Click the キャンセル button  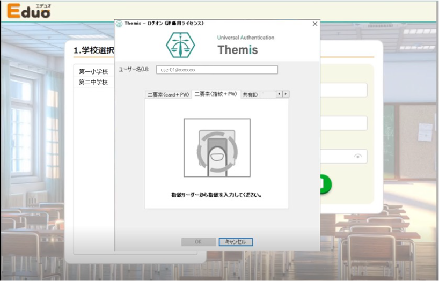tap(236, 242)
